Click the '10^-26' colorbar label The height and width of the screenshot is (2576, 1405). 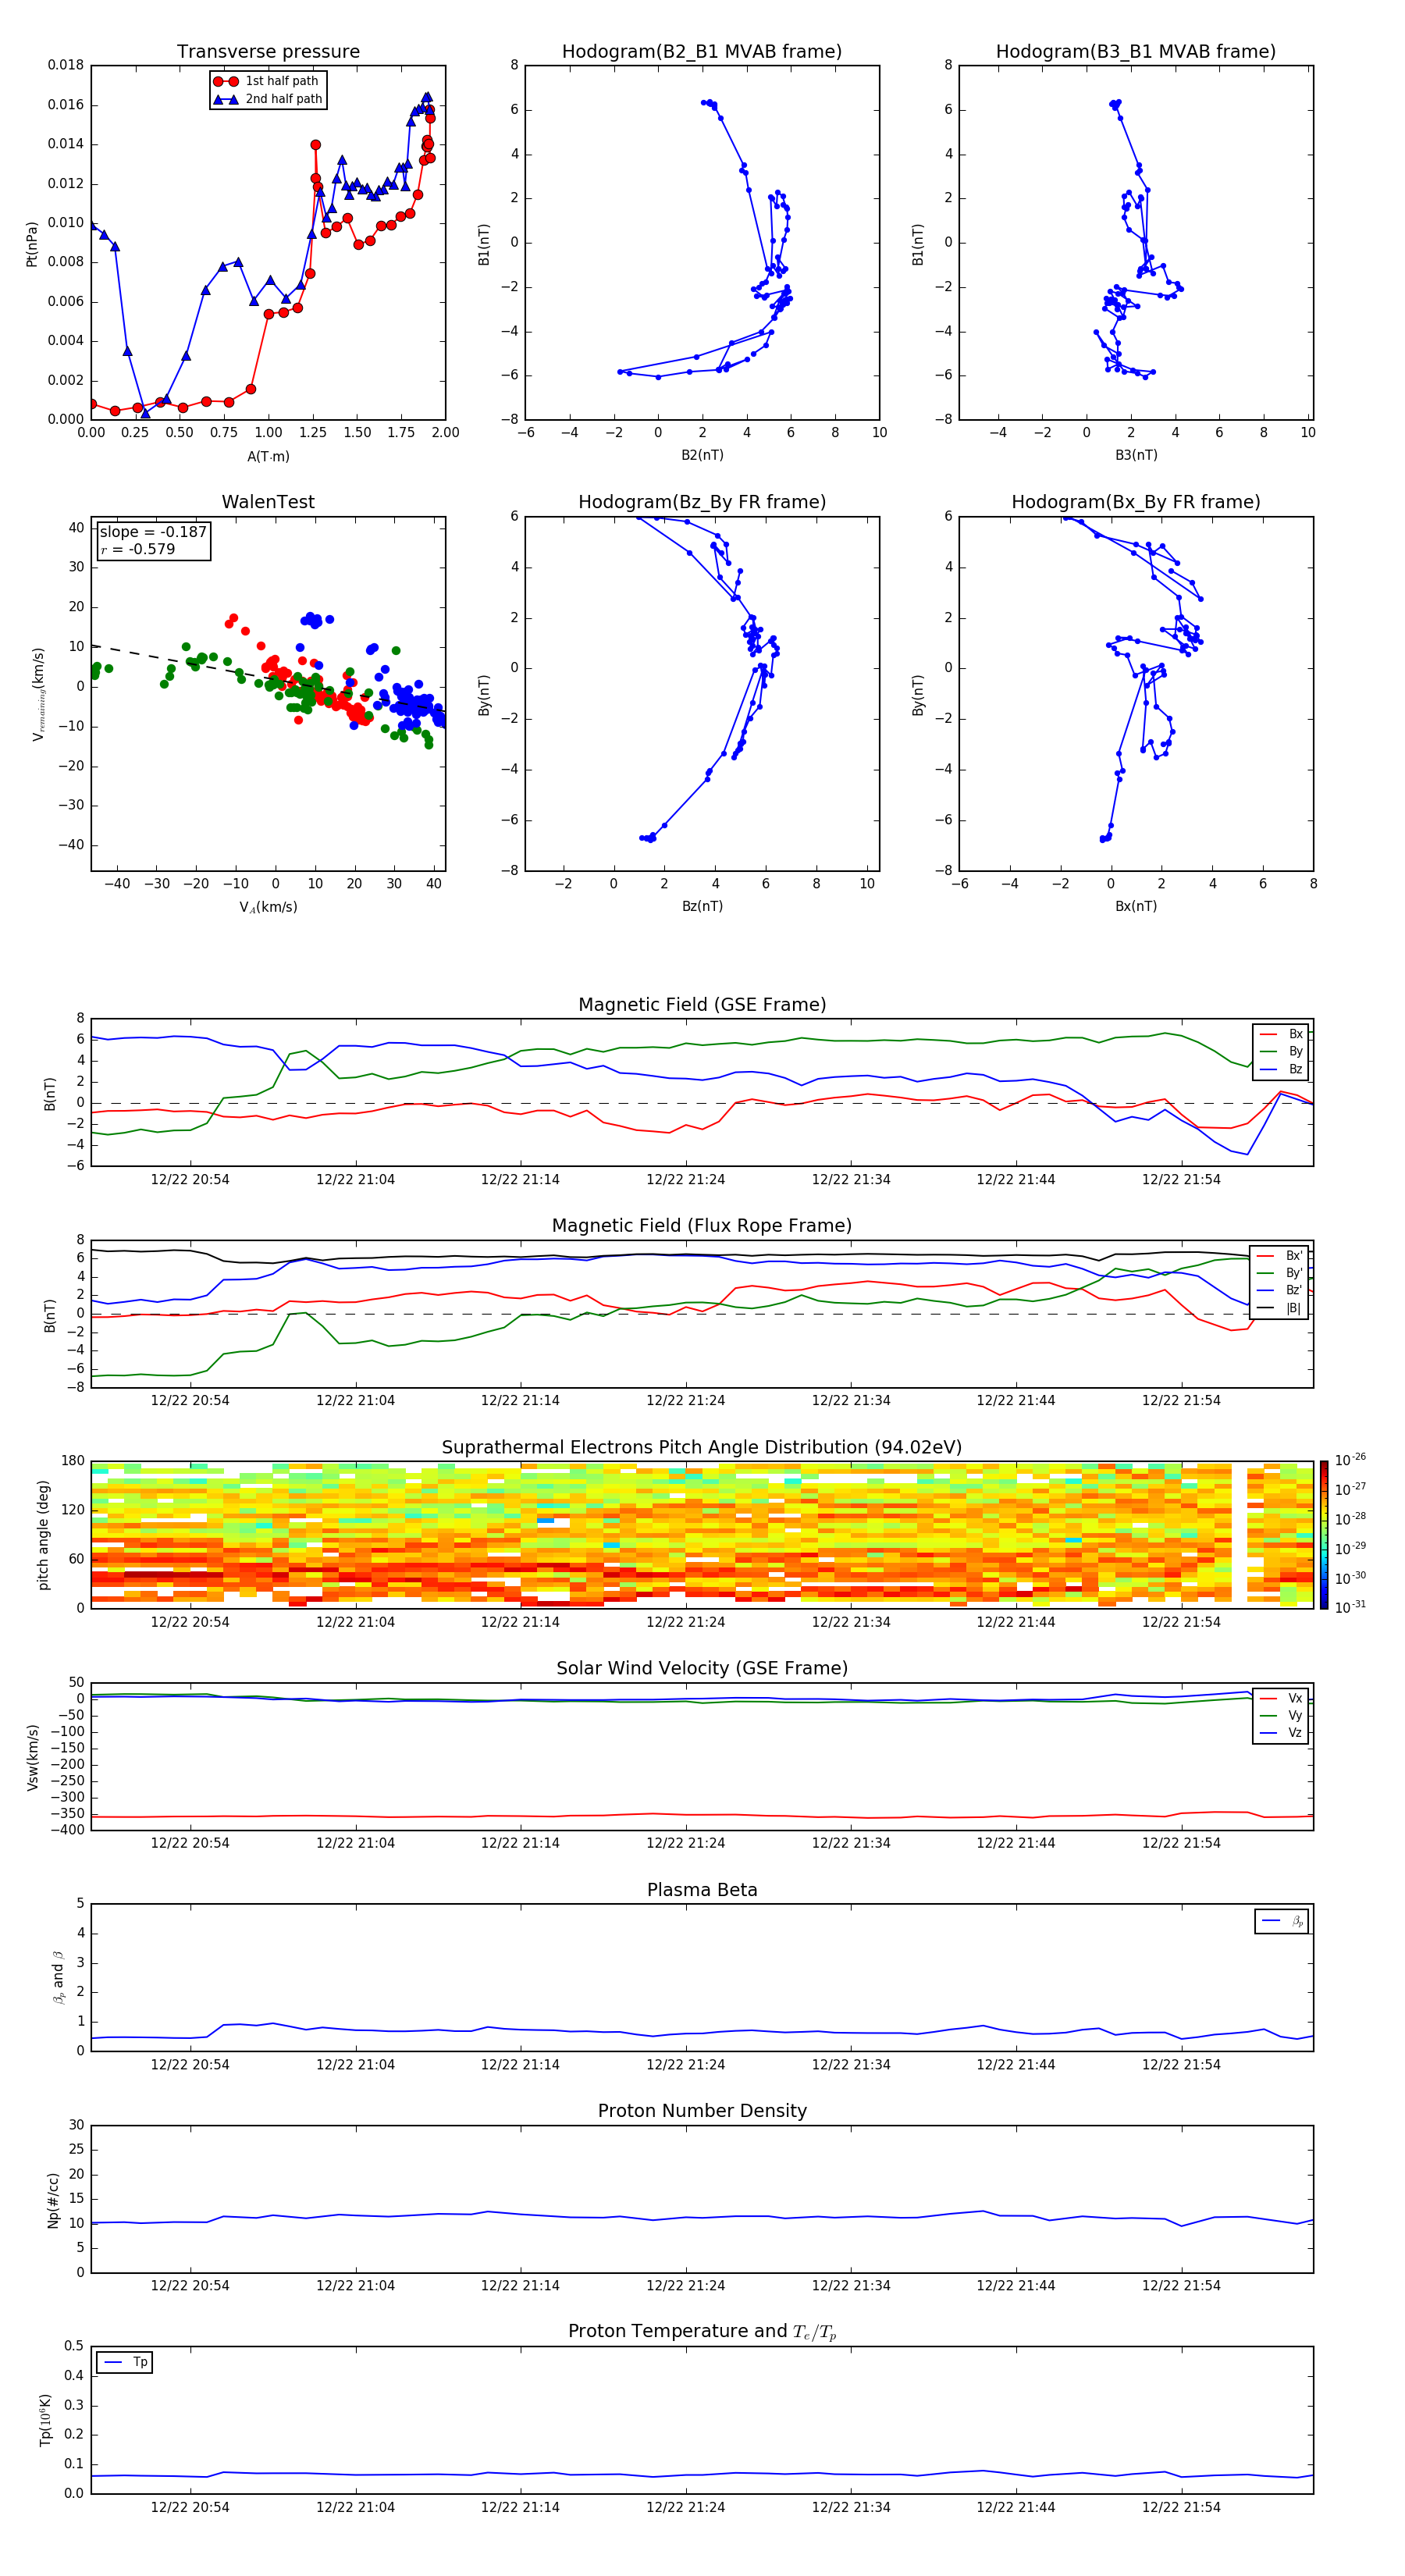(1350, 1460)
